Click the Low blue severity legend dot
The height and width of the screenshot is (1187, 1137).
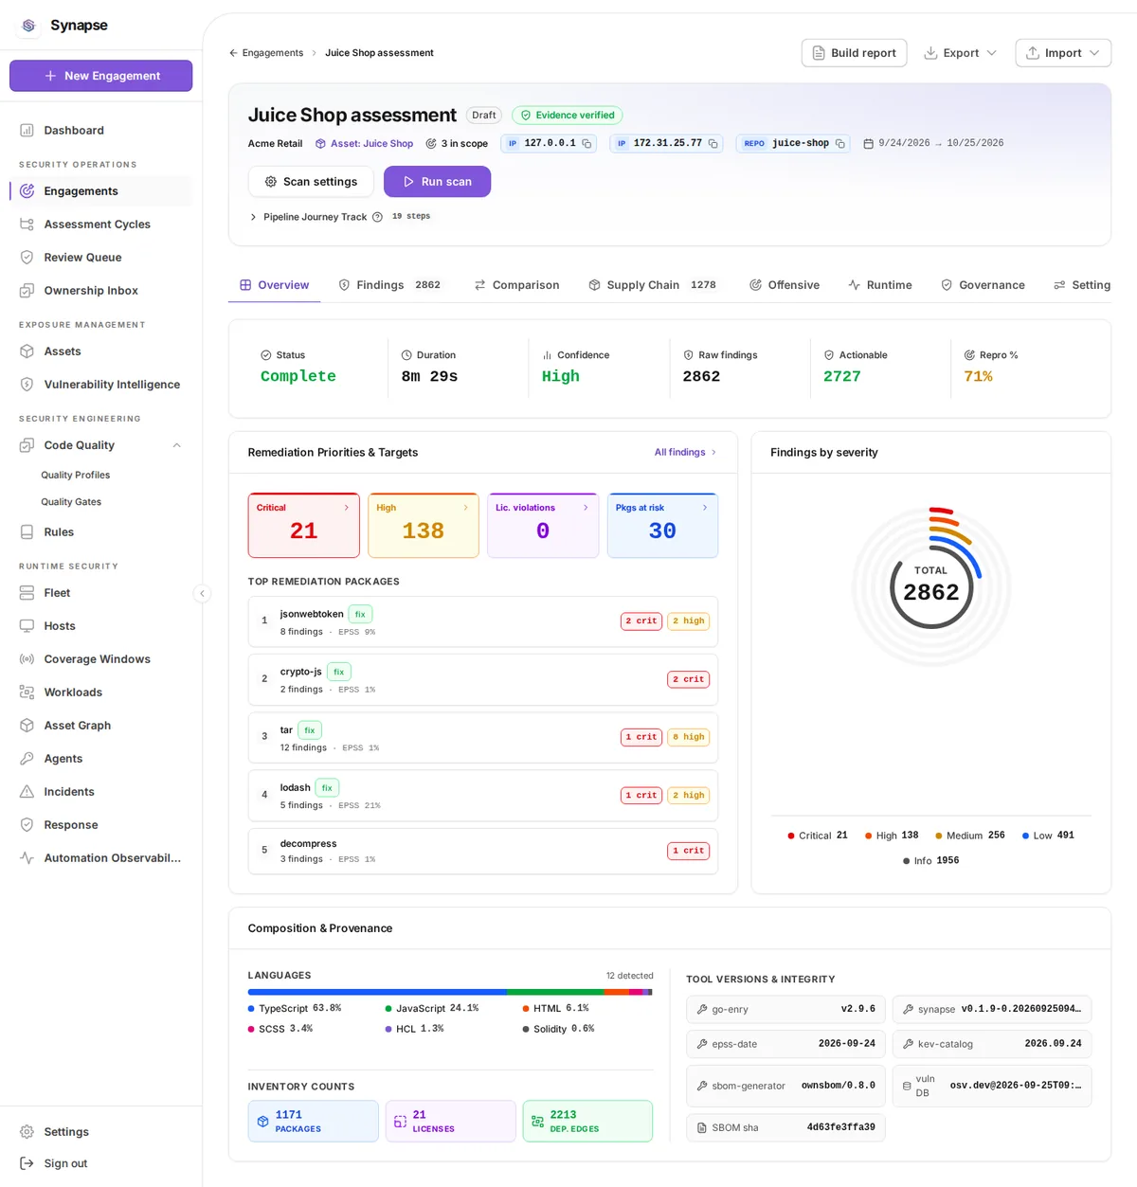(1025, 836)
